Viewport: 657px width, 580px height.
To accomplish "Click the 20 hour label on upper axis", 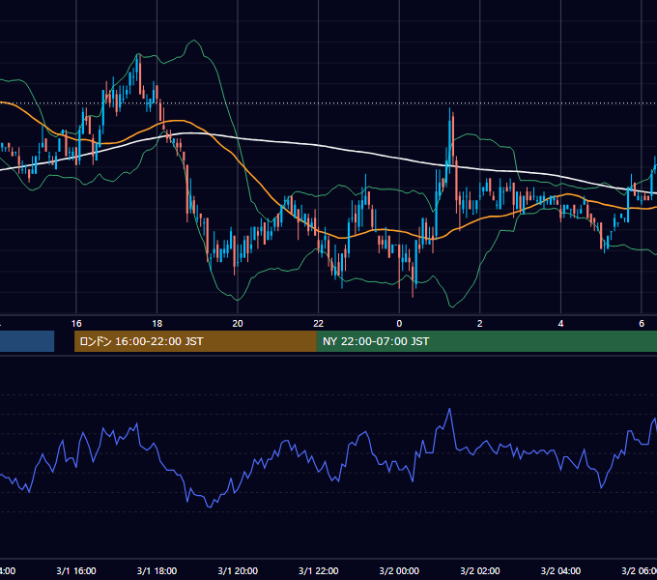I will 238,324.
